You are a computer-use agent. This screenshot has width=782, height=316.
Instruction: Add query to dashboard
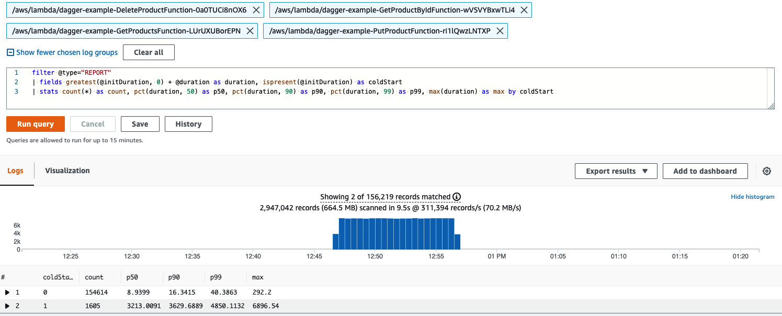coord(705,171)
